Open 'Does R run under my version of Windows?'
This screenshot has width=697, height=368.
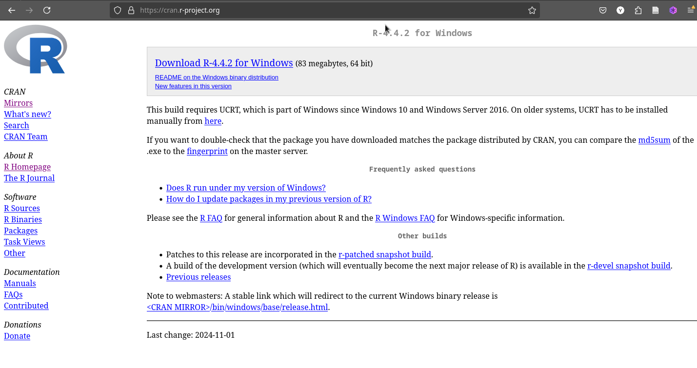point(246,188)
